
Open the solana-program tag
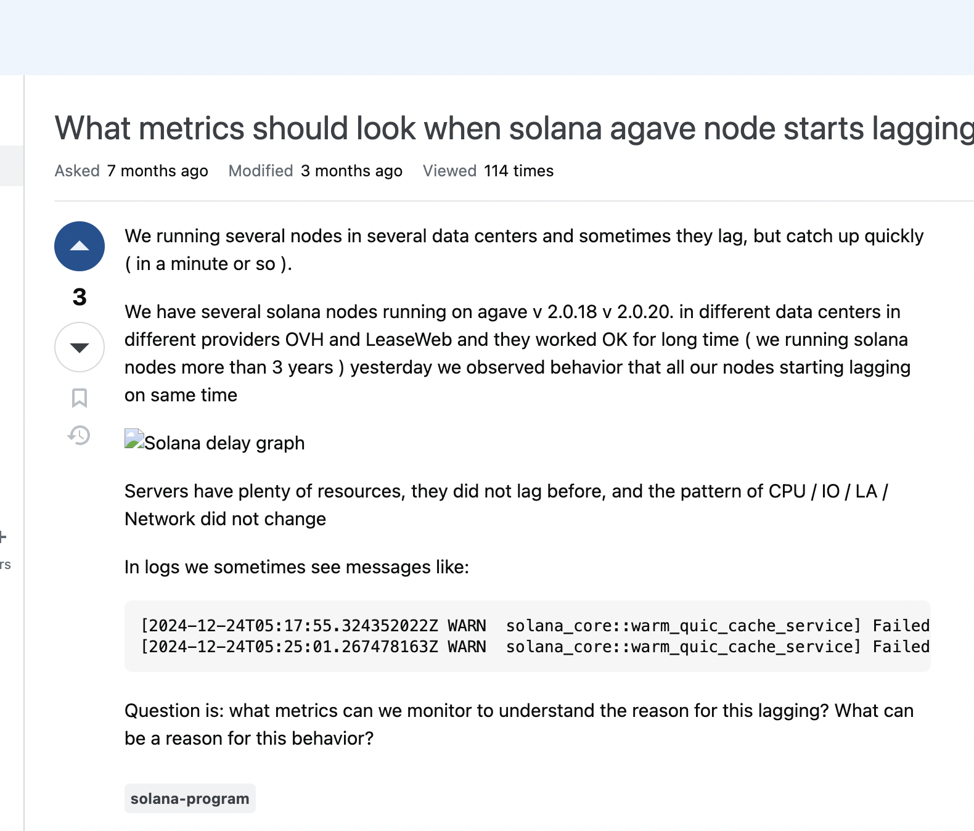(x=190, y=798)
